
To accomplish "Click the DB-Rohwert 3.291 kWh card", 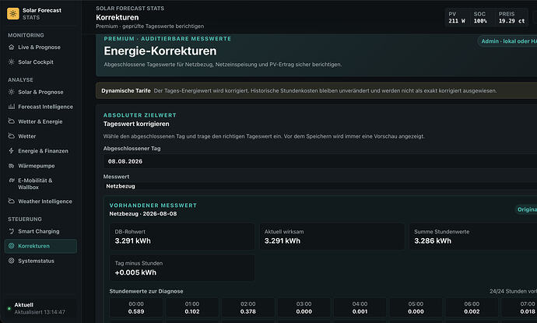I will pos(182,237).
